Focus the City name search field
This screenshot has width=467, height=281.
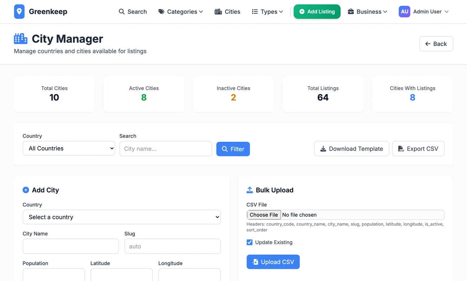(166, 149)
